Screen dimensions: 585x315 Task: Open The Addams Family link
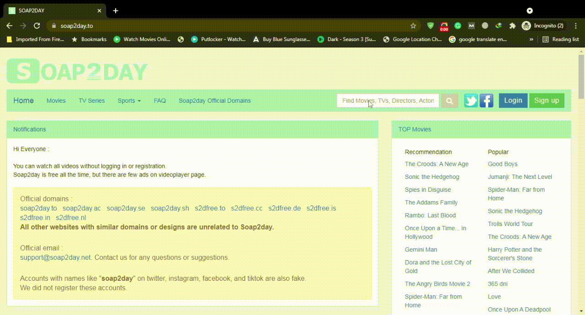click(431, 203)
